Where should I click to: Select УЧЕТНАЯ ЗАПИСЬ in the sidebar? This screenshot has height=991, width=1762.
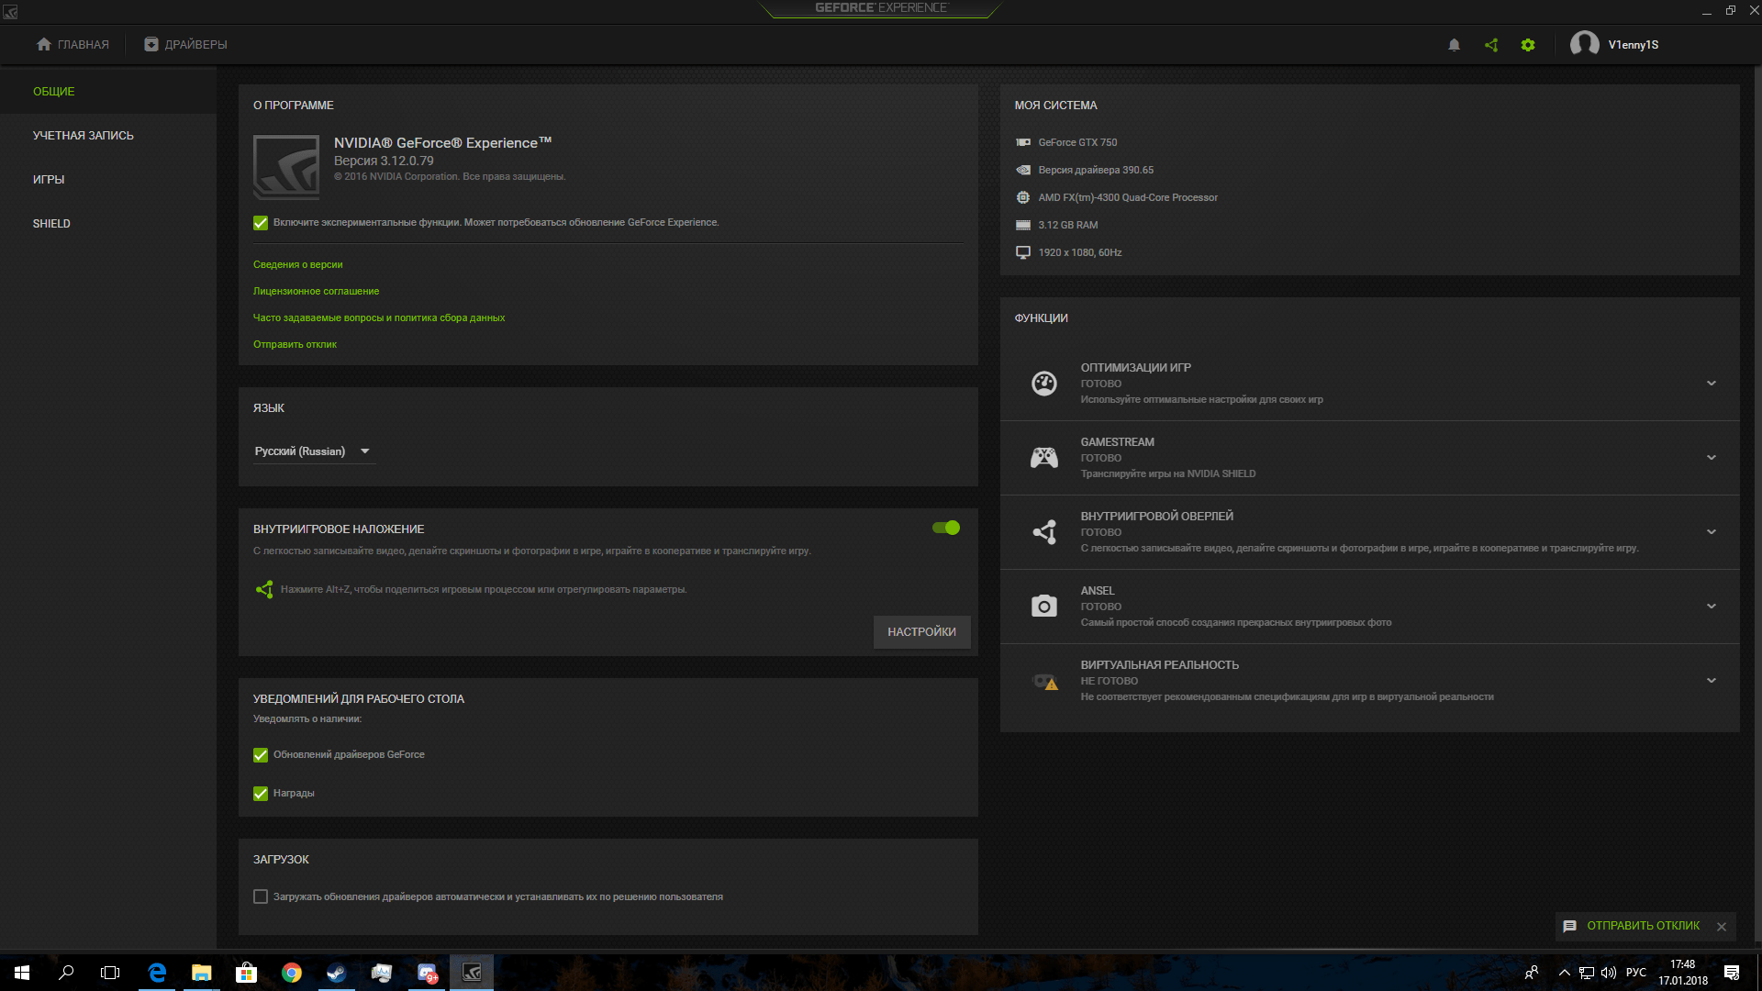coord(108,136)
